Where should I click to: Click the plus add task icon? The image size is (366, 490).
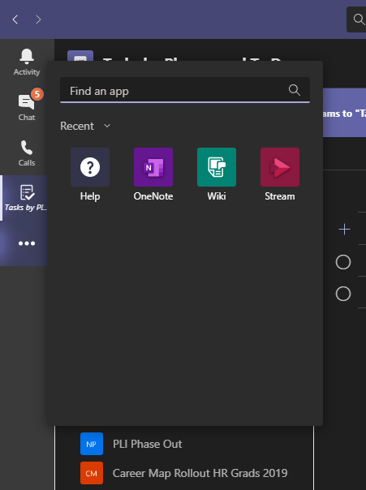[x=344, y=230]
